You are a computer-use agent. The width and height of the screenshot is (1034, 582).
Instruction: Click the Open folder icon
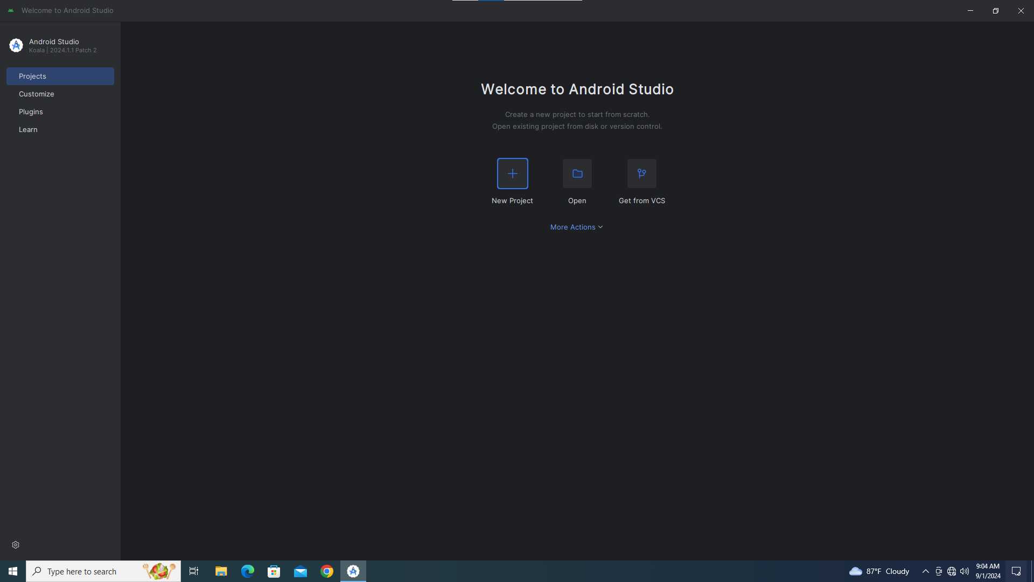coord(577,174)
